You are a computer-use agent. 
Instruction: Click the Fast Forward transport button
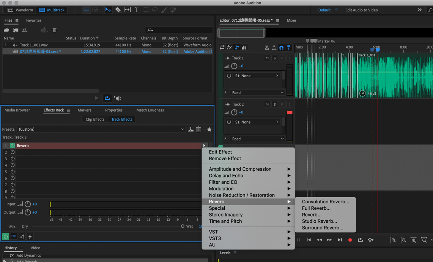(x=329, y=240)
